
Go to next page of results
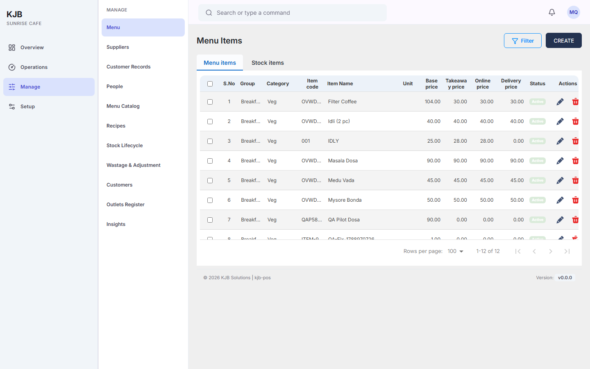tap(551, 251)
